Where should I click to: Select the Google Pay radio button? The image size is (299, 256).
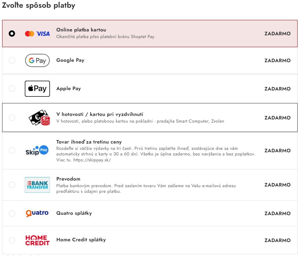[x=12, y=60]
